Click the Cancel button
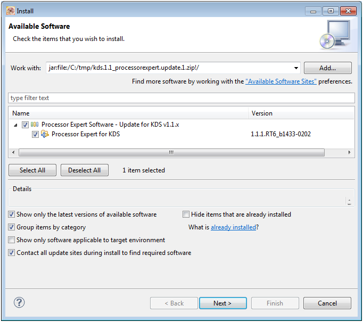The image size is (363, 322). (327, 303)
